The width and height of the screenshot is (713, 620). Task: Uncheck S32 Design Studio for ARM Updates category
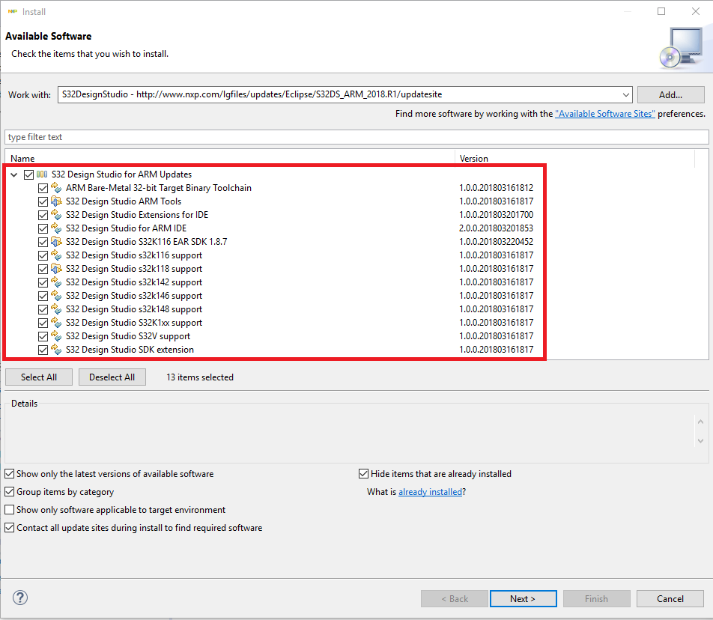[x=28, y=174]
